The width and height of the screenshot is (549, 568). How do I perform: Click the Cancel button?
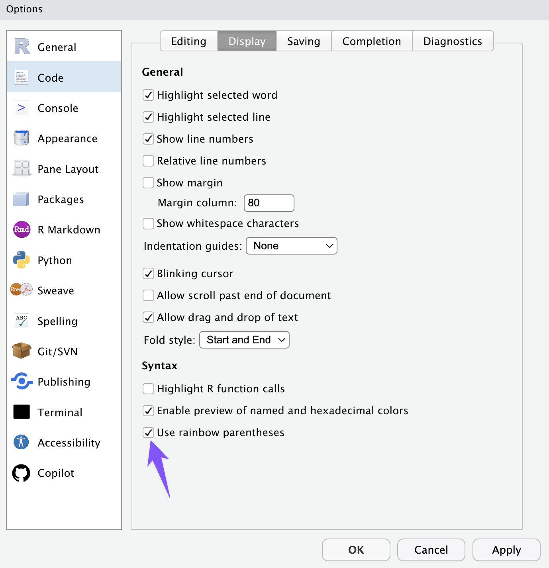click(x=431, y=550)
